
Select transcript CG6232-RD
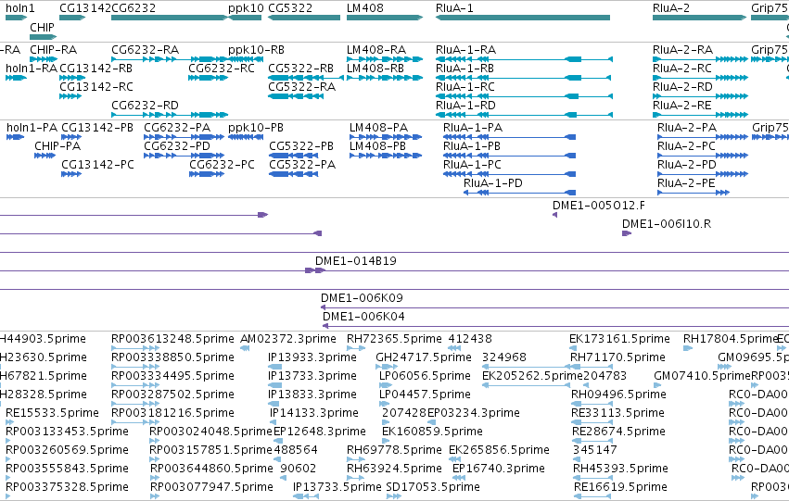click(x=170, y=115)
